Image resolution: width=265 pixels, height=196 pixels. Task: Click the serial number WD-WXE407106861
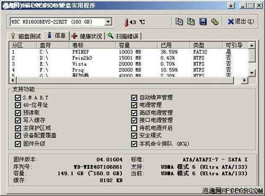(98, 167)
